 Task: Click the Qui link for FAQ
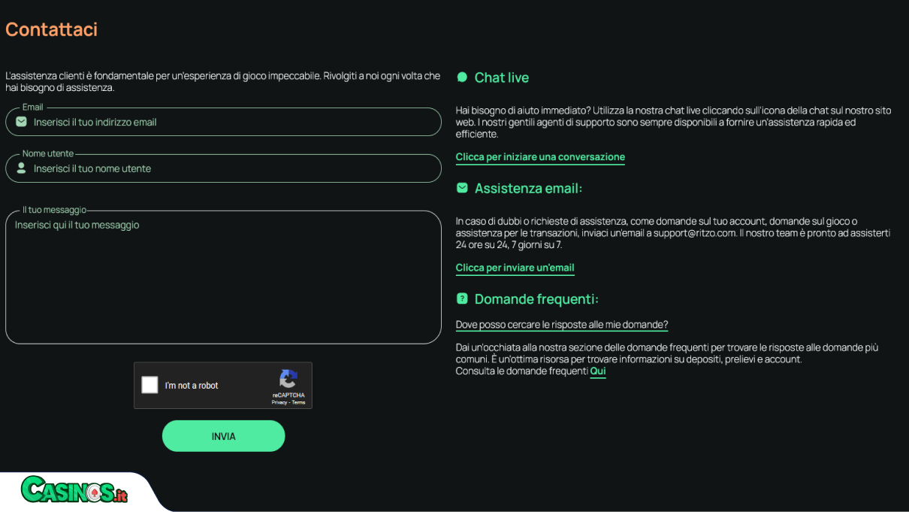coord(598,371)
